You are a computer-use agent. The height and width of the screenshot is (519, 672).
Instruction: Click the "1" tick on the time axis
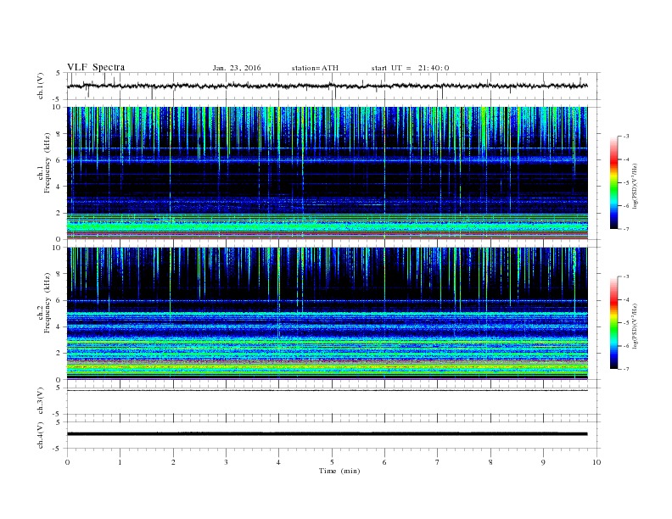coord(120,462)
